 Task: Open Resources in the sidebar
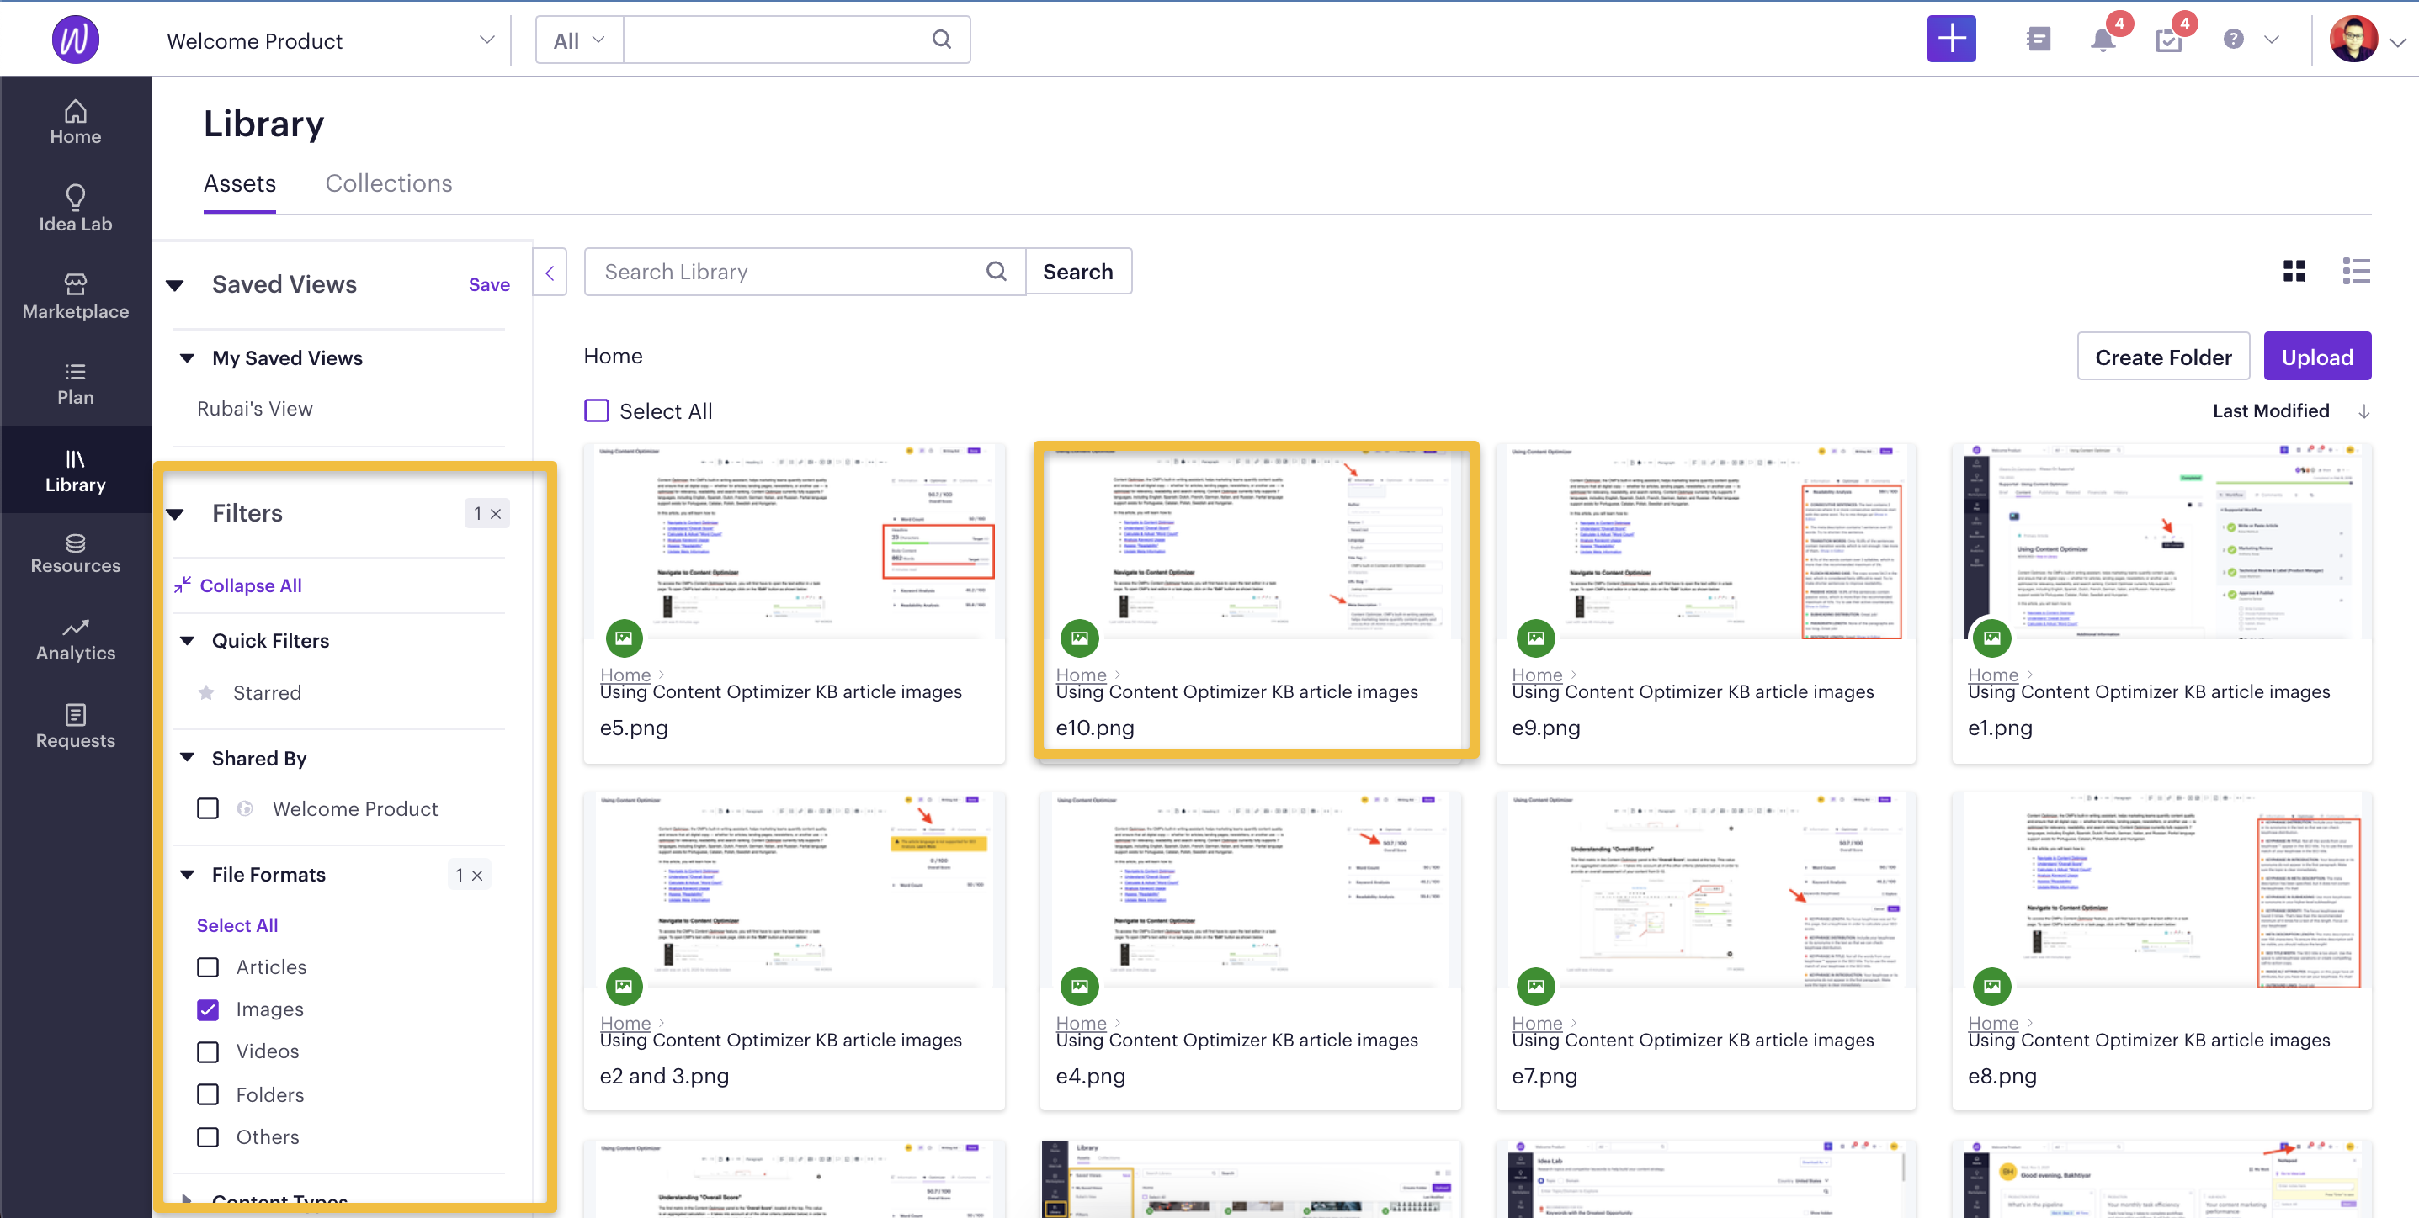75,553
